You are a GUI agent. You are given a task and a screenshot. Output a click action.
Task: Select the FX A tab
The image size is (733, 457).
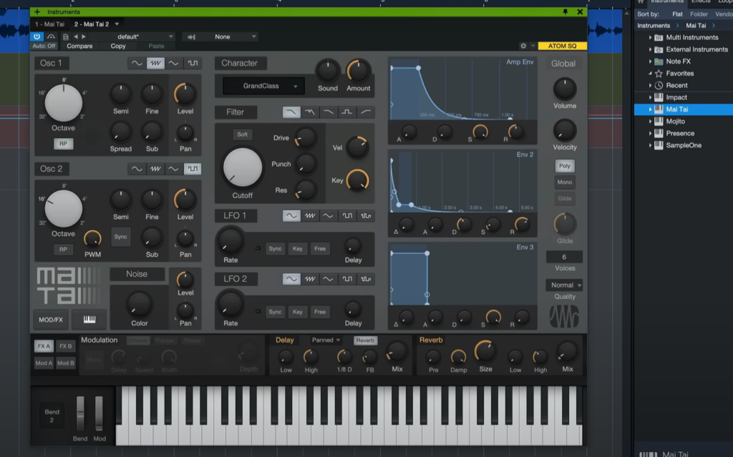(x=44, y=345)
